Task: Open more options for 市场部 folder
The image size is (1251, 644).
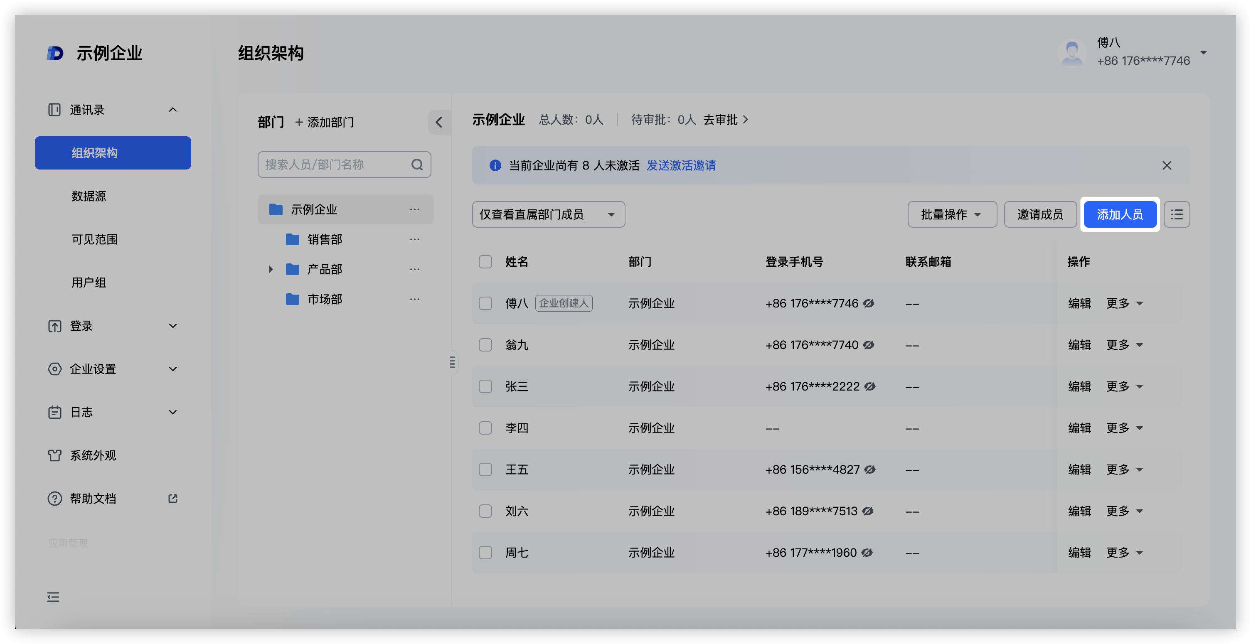Action: point(414,299)
